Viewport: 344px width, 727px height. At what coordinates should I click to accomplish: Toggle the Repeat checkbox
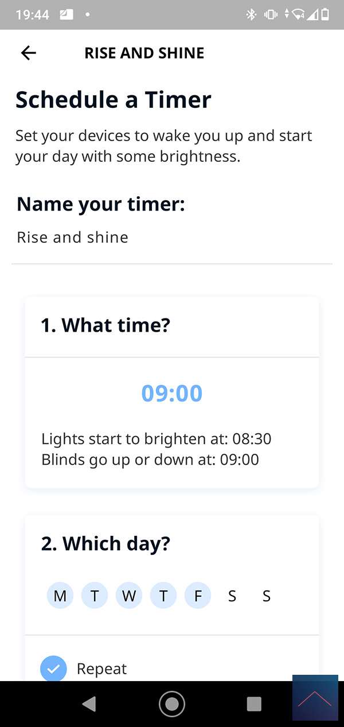pos(53,668)
